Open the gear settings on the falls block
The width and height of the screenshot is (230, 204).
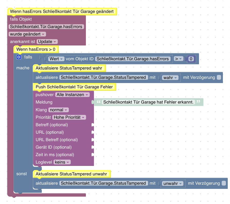[x=19, y=57]
